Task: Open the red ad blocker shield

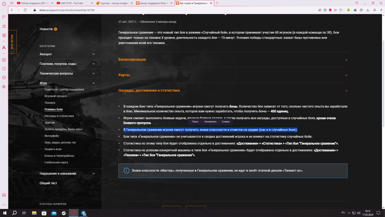Action: coord(330,10)
